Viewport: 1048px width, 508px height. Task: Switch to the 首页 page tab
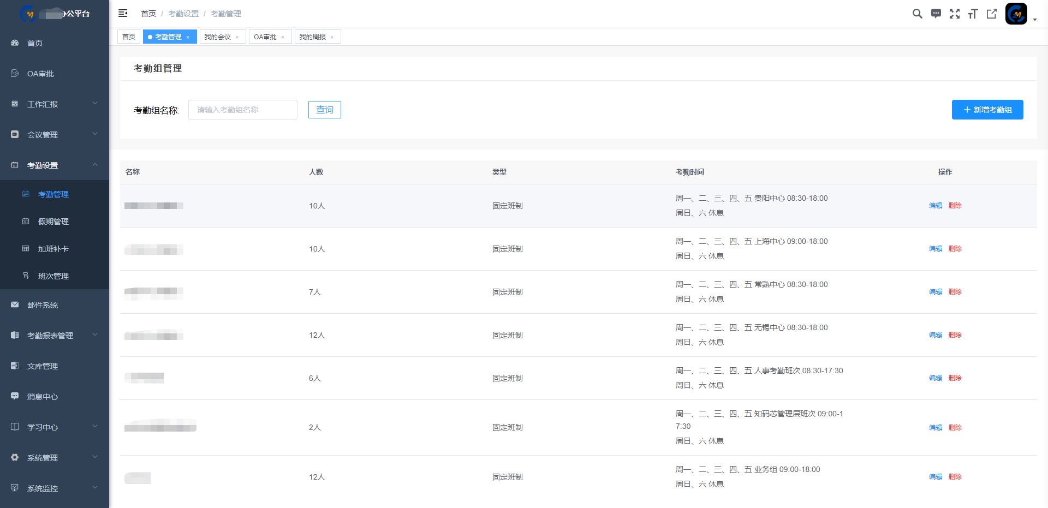coord(129,37)
